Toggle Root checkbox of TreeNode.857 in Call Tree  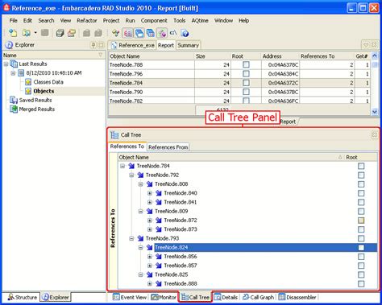(361, 266)
